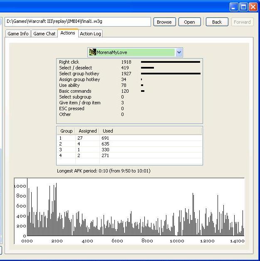
Task: Click the Right click action bar
Action: (x=170, y=62)
